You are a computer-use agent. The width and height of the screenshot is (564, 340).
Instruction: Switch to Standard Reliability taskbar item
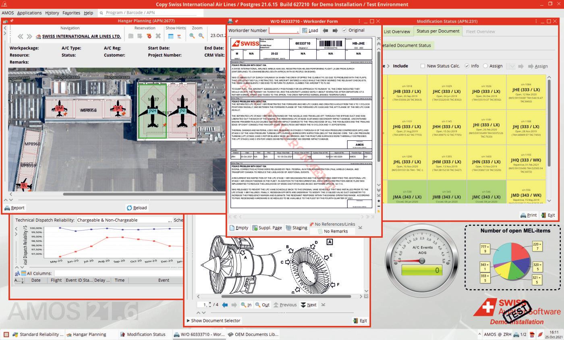[38, 334]
